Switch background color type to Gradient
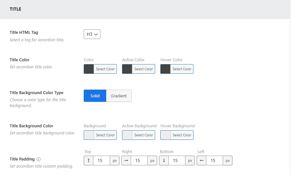Viewport: 291px width, 175px height. click(x=119, y=96)
